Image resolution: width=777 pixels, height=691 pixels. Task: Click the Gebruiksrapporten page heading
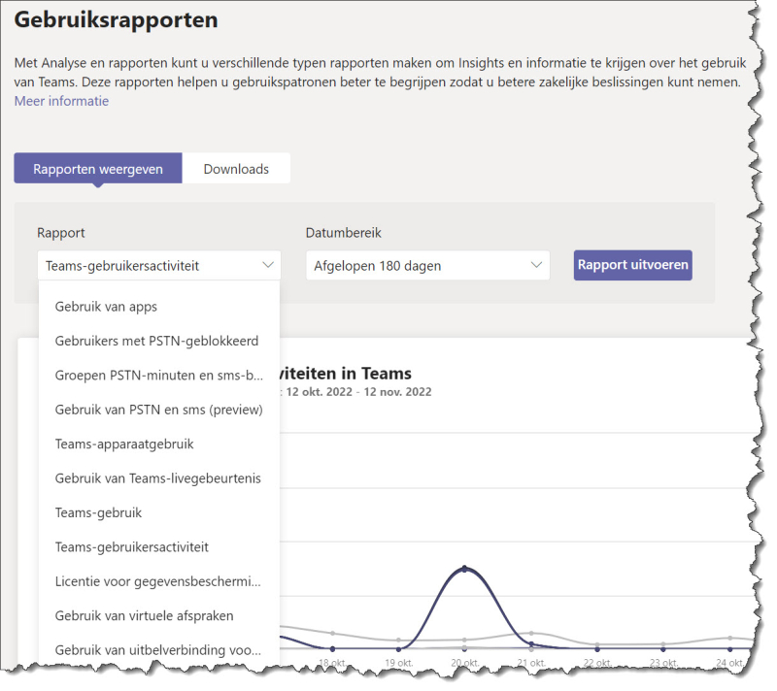point(116,20)
